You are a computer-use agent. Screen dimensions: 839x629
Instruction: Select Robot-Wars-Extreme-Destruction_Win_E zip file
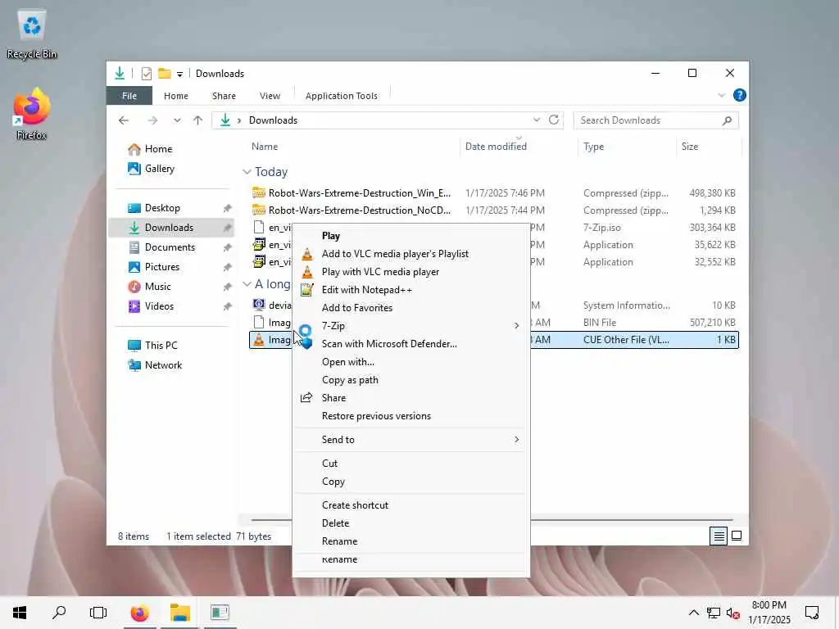(493, 193)
